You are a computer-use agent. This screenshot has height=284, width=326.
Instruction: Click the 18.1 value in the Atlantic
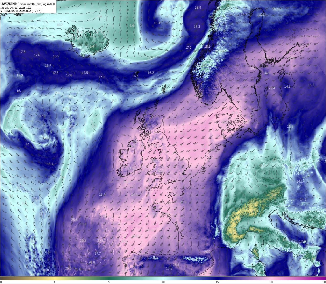click(50, 164)
